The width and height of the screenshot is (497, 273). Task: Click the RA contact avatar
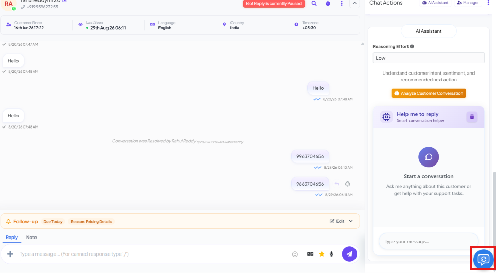coord(9,5)
